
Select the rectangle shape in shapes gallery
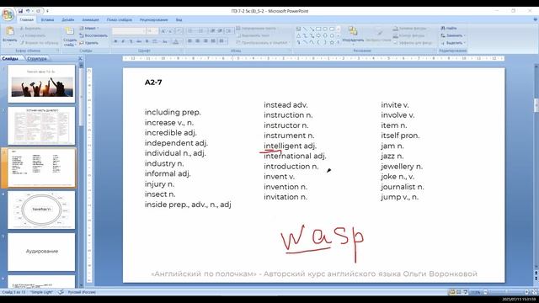pos(318,29)
